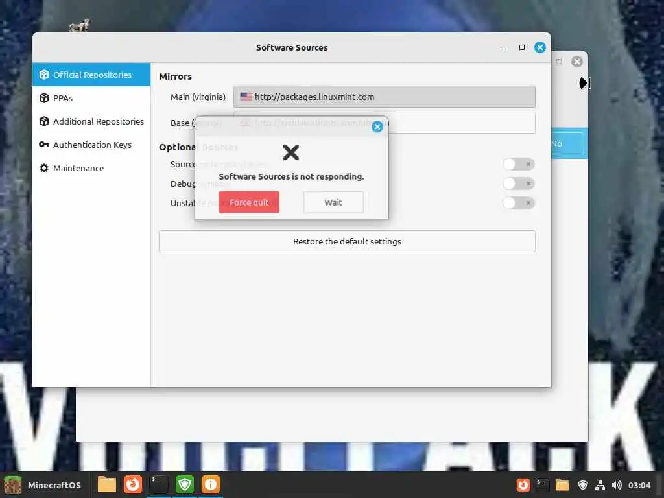Image resolution: width=664 pixels, height=498 pixels.
Task: Open the PPAs section
Action: pos(91,98)
